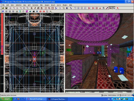This screenshot has width=134, height=101.
Task: Click the teal patch icon
Action: coord(30,11)
